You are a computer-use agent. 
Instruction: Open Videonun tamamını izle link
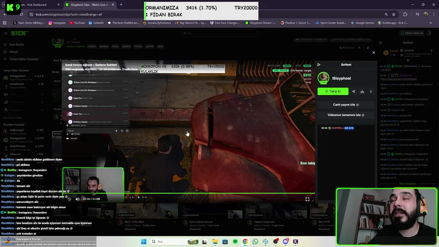click(x=346, y=115)
